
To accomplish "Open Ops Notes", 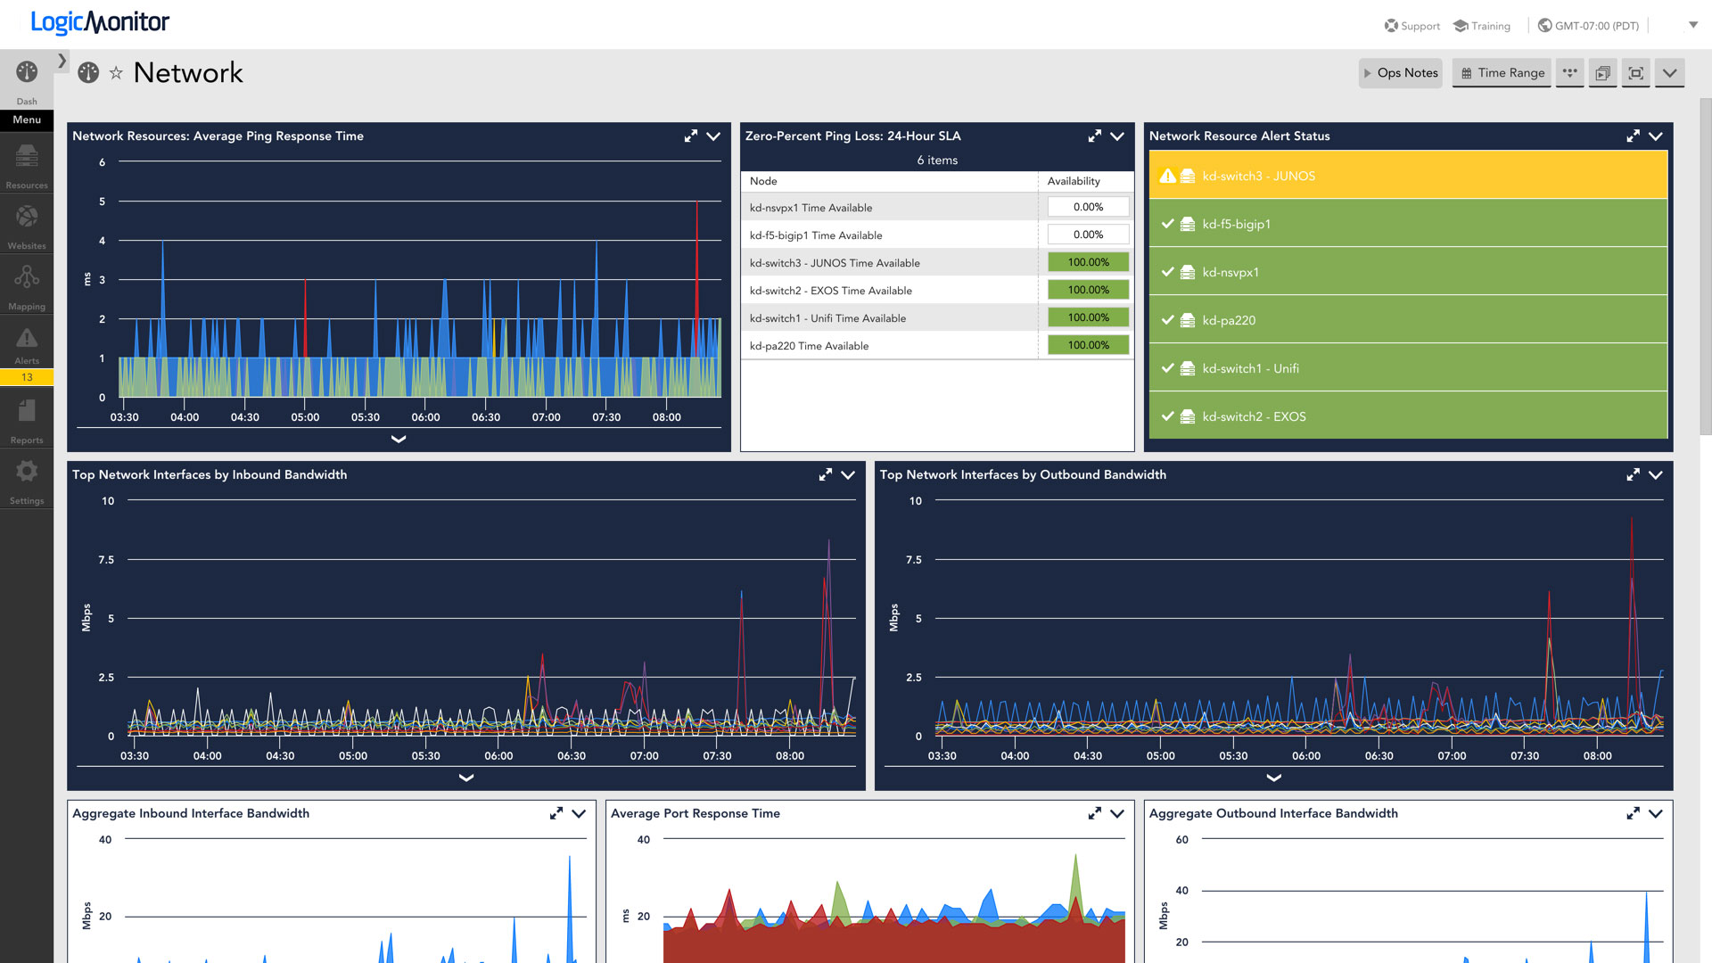I will [x=1401, y=73].
